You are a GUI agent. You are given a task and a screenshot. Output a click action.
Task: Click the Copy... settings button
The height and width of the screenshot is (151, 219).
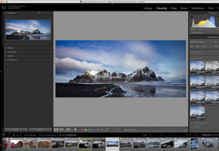[x=16, y=130]
